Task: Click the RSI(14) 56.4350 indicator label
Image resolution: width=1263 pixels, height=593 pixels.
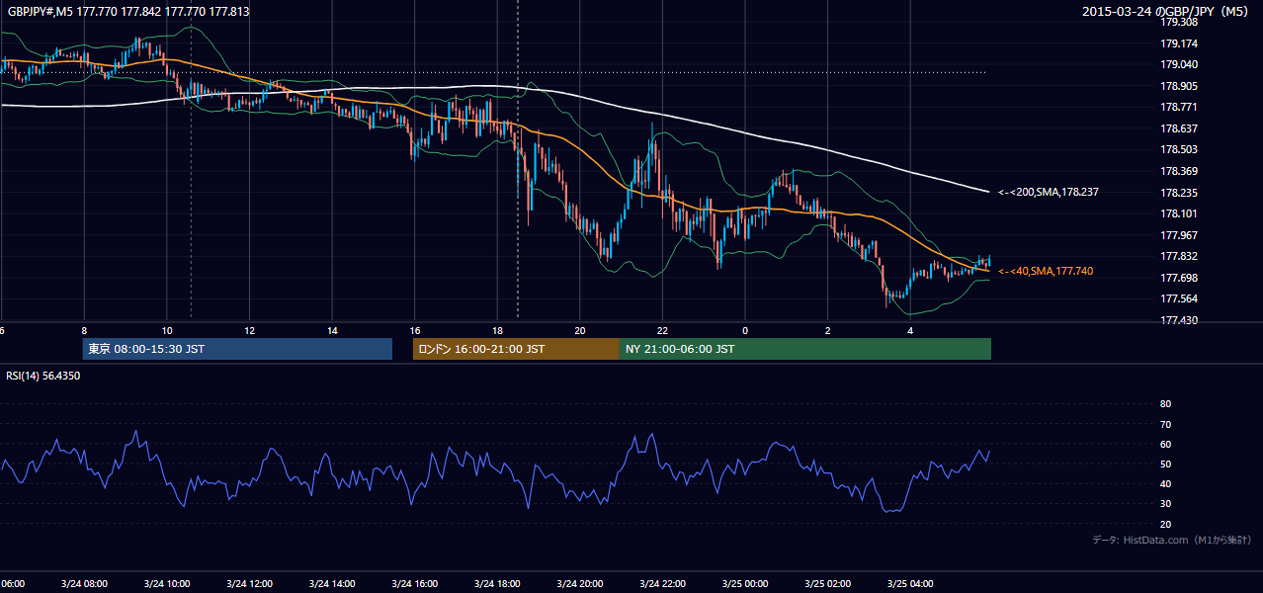Action: pyautogui.click(x=43, y=376)
